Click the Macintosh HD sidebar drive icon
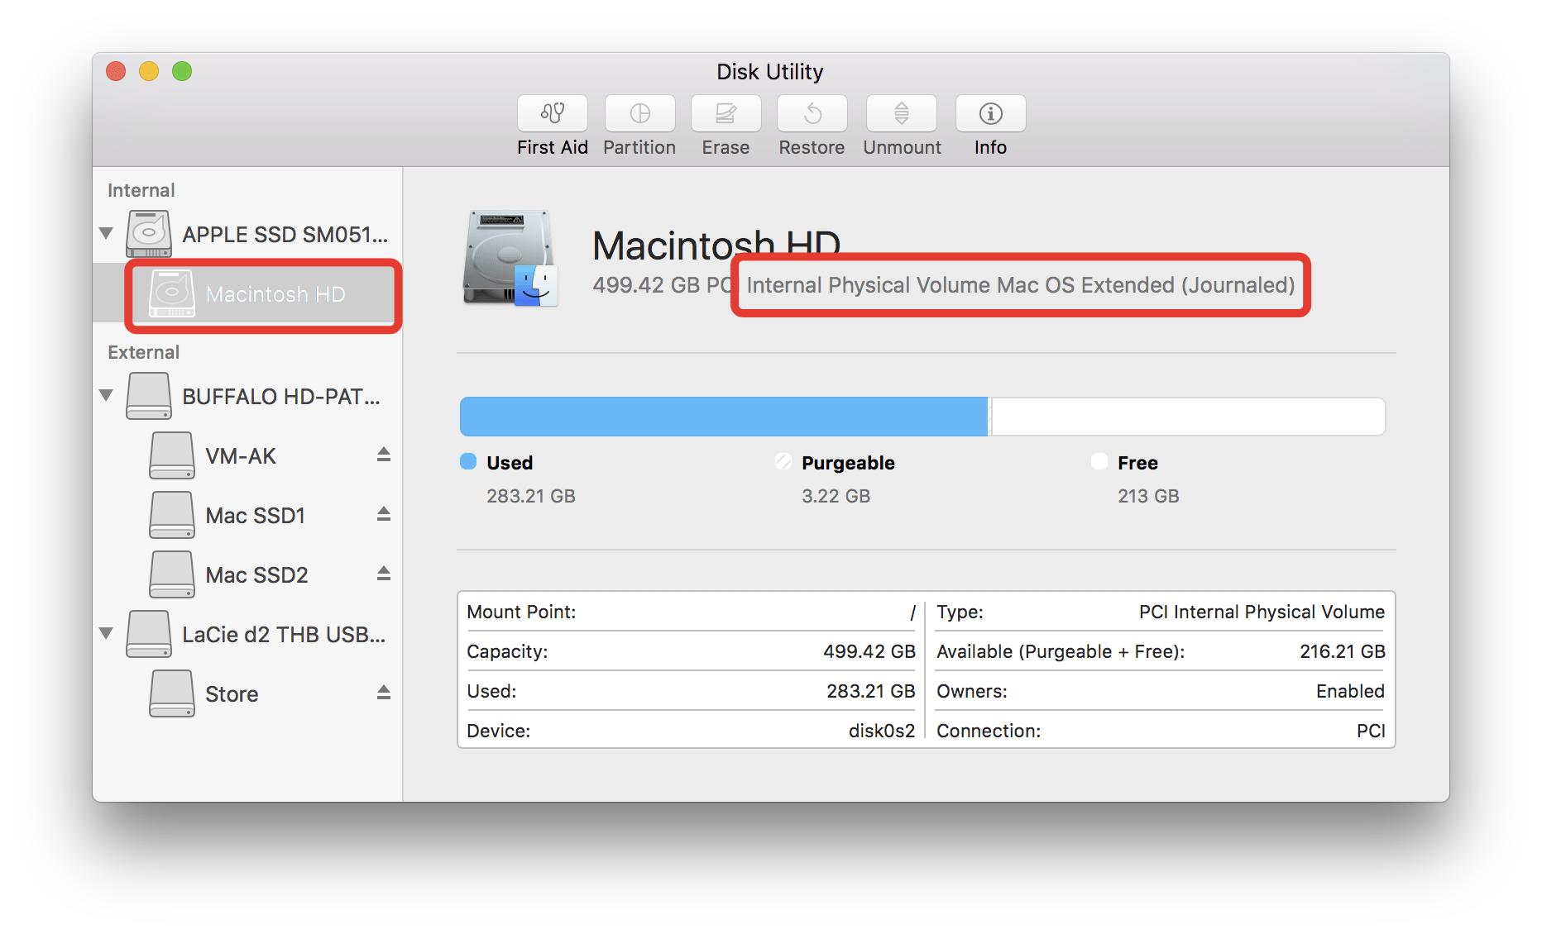Viewport: 1542px width, 934px height. click(x=172, y=293)
